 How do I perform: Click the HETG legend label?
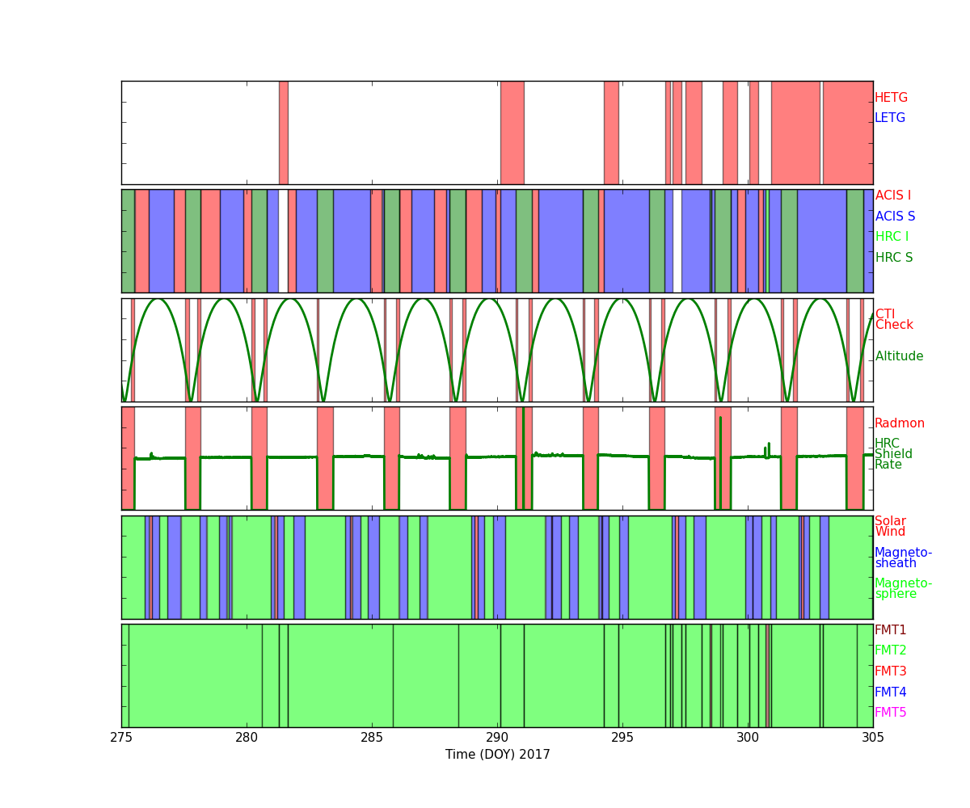pyautogui.click(x=891, y=98)
